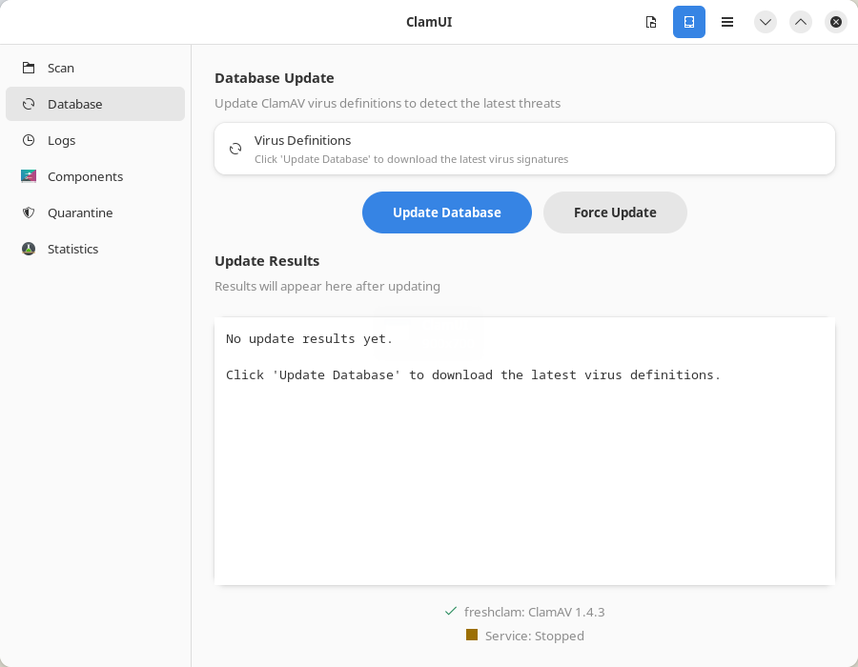The image size is (858, 667).
Task: Maximize the window with the up chevron
Action: (x=801, y=22)
